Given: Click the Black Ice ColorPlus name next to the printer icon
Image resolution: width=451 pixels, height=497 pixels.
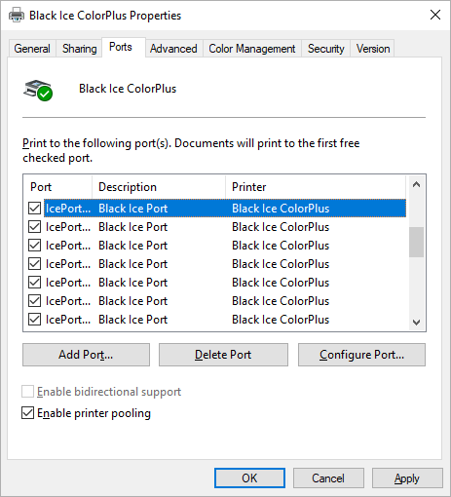Looking at the screenshot, I should click(128, 89).
